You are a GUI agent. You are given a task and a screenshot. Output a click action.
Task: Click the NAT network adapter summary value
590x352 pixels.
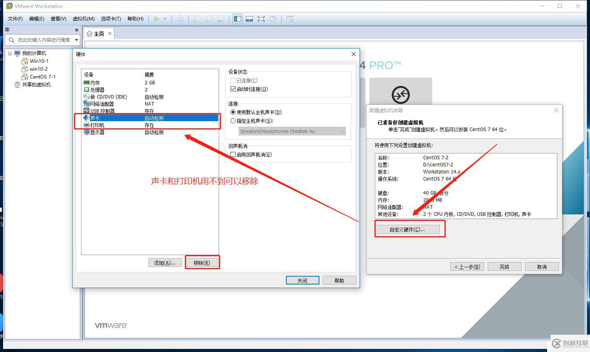[149, 104]
